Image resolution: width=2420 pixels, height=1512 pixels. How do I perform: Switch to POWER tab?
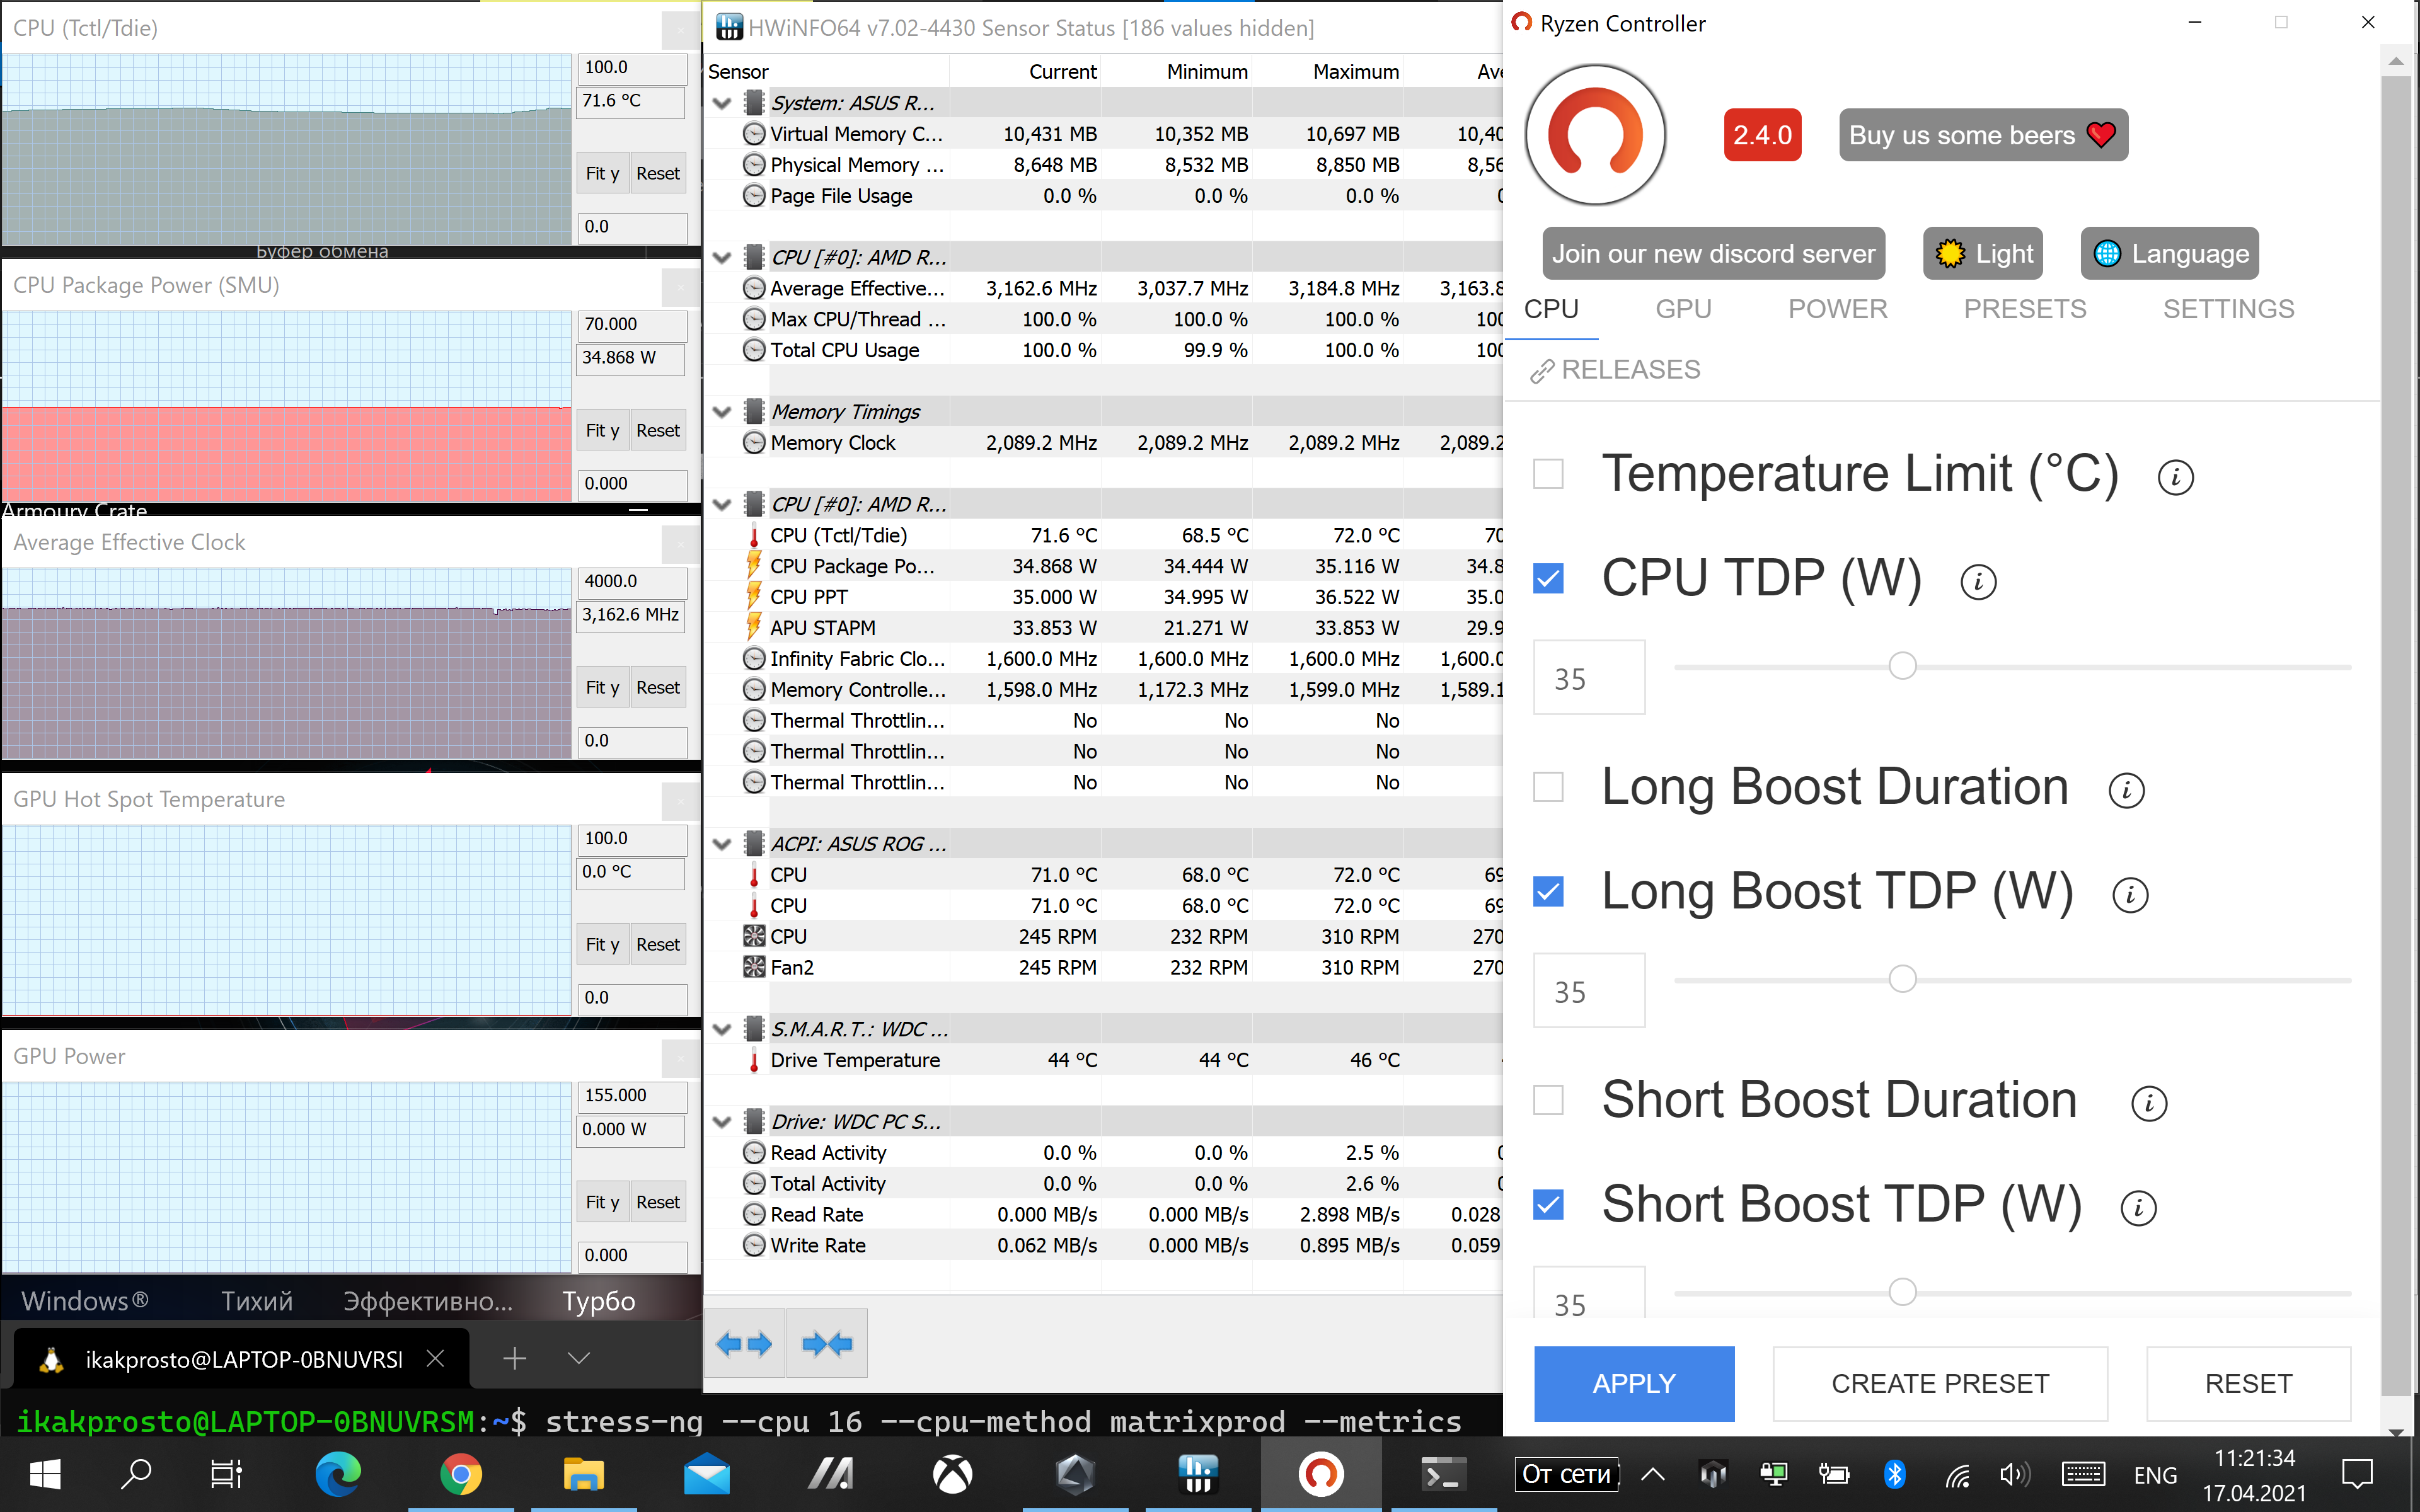[1838, 309]
